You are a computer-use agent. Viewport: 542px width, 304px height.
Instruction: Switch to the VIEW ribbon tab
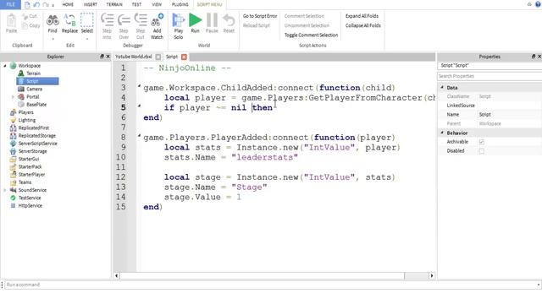[157, 4]
